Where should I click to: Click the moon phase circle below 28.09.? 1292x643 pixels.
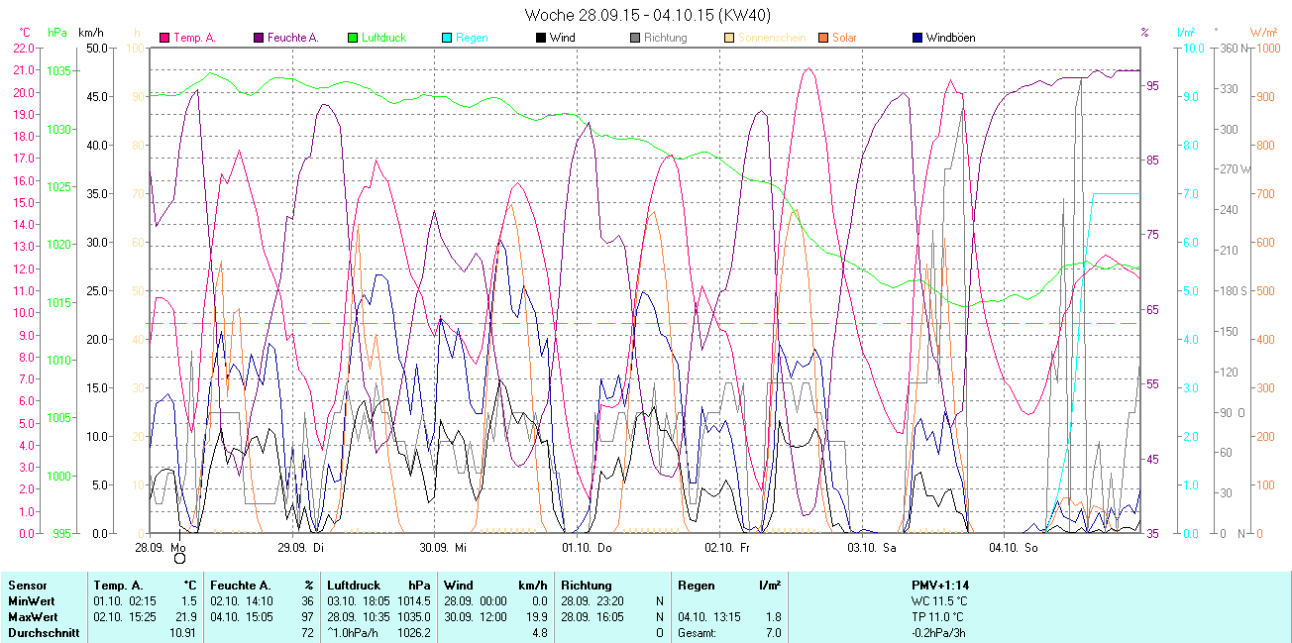click(179, 559)
